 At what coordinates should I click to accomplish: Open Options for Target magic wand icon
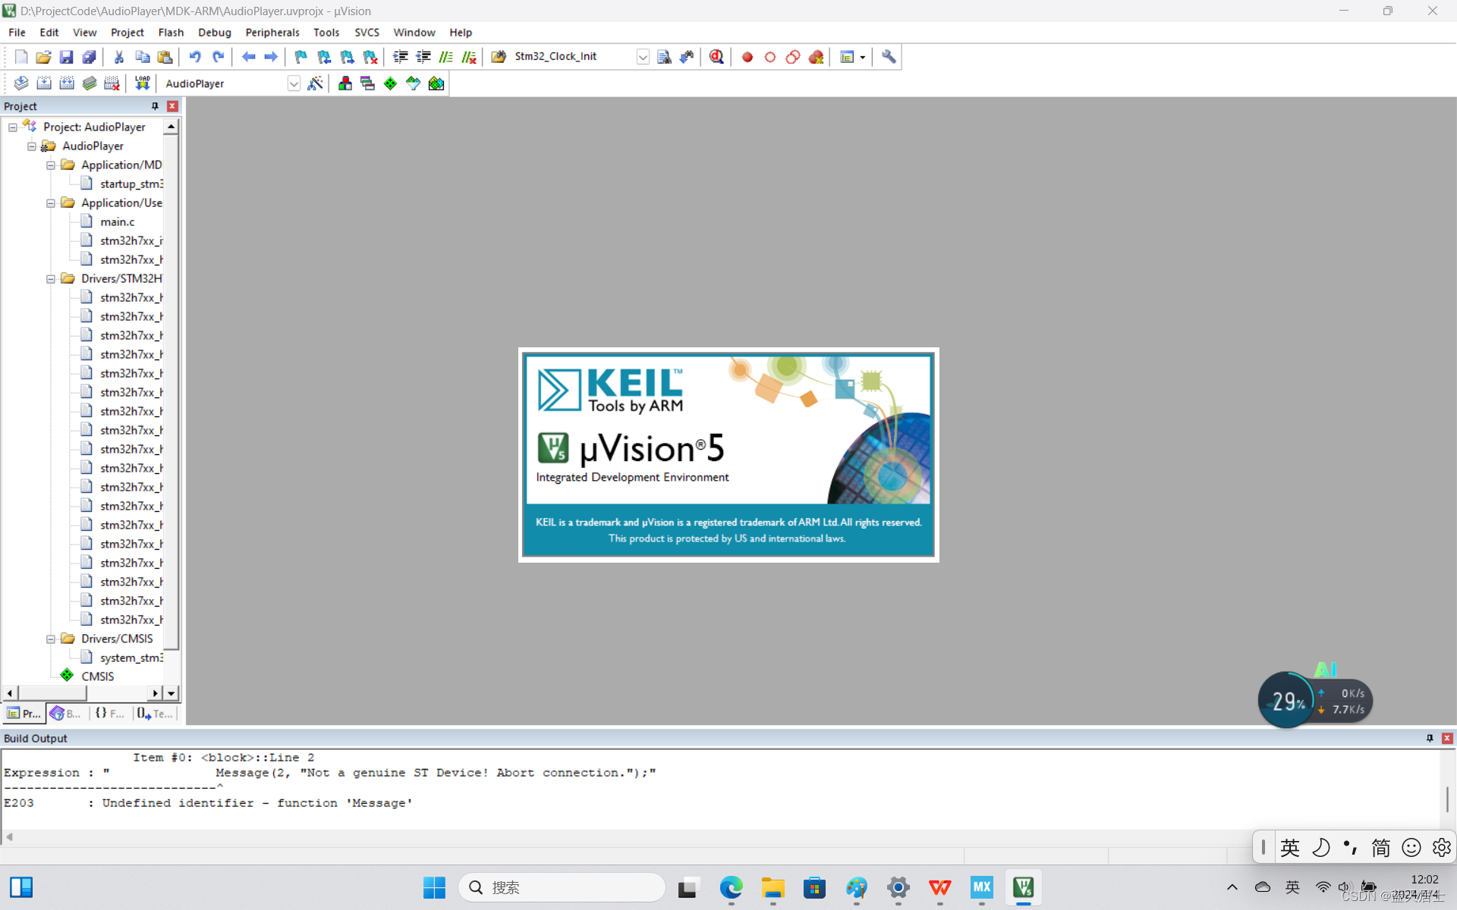316,83
